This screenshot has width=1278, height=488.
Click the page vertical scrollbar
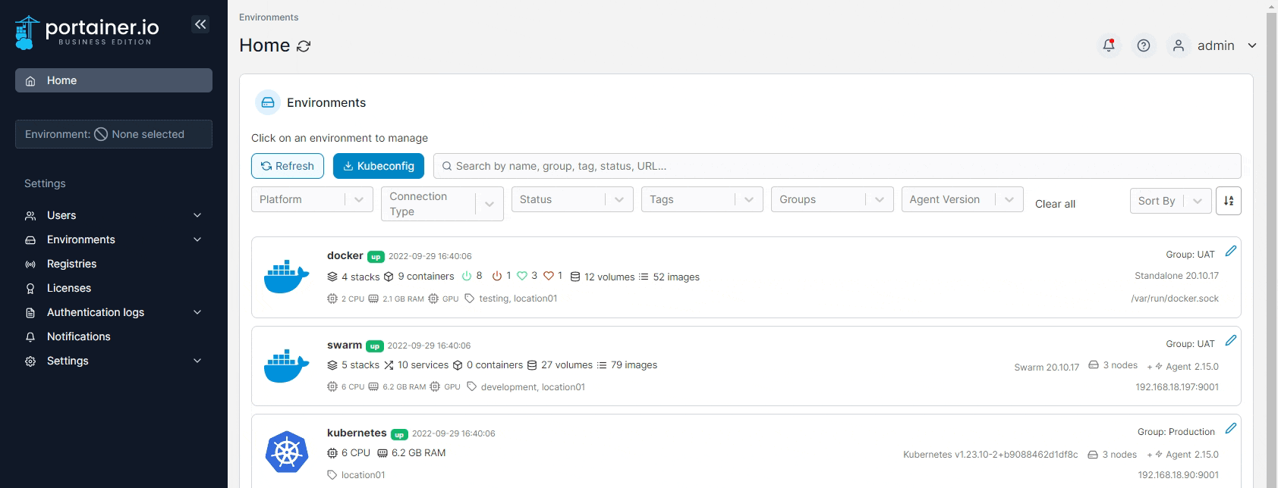(x=1271, y=244)
